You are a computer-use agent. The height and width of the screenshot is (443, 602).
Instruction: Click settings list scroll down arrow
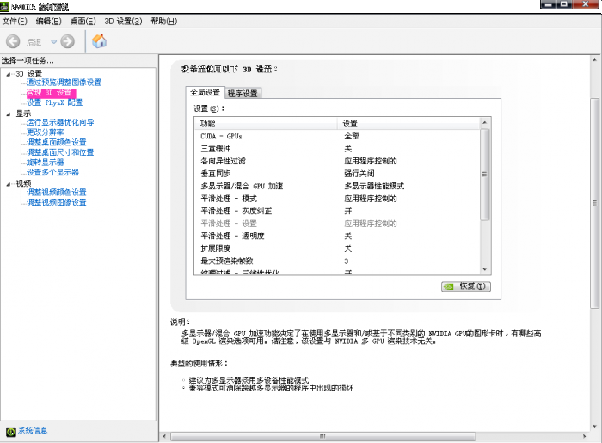485,269
